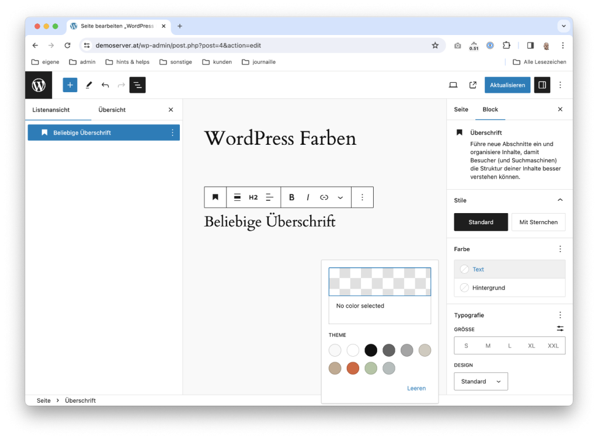The height and width of the screenshot is (439, 598).
Task: Click the blue block inserter plus button
Action: pos(70,85)
